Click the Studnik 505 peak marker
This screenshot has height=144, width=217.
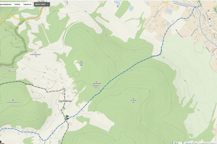coord(133,99)
